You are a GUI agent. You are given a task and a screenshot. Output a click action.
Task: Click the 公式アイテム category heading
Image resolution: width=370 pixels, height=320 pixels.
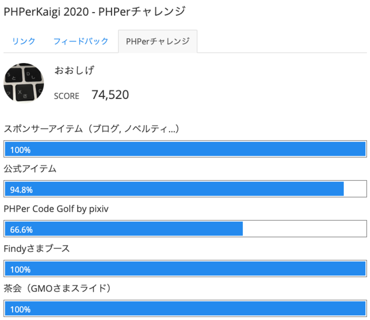click(x=30, y=169)
